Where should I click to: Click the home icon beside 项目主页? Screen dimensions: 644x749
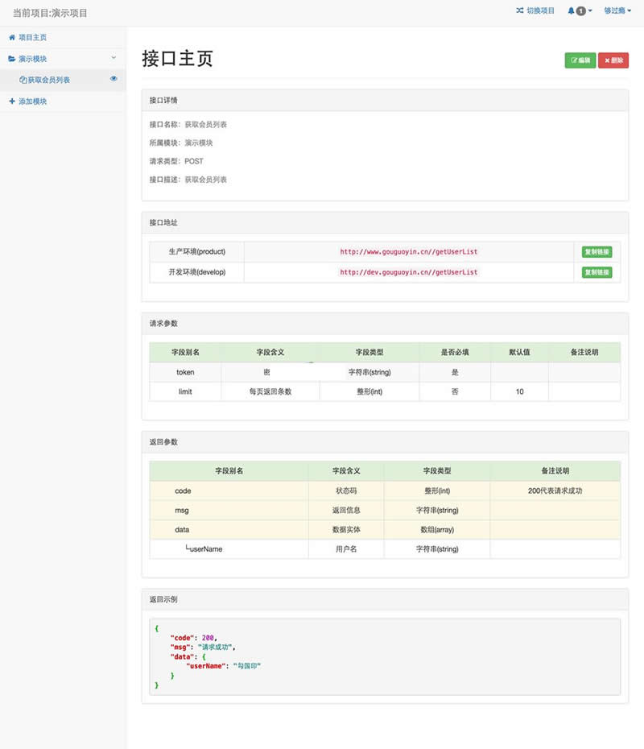click(11, 38)
